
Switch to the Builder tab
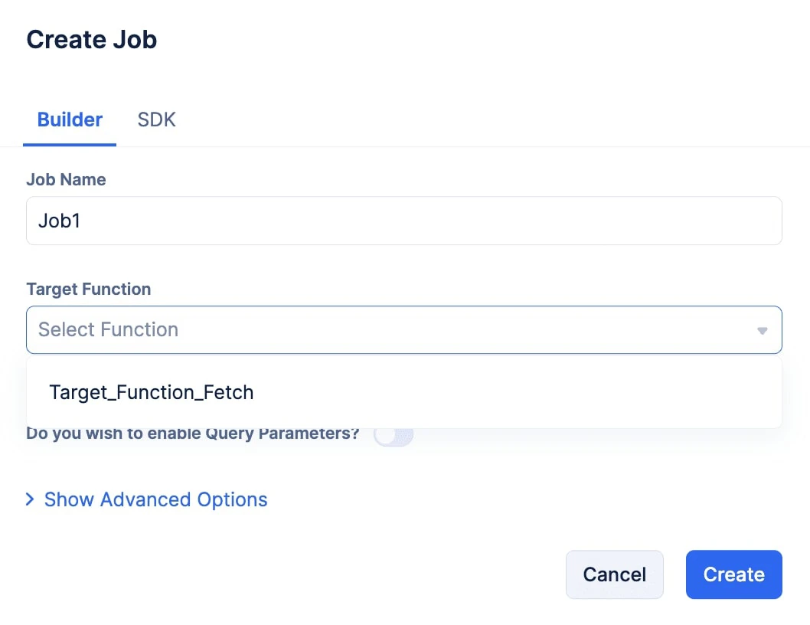coord(70,119)
